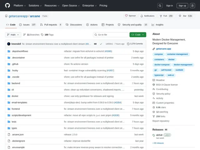Switch to the Pull requests tab
Screen dimensions: 200x150
(x=51, y=25)
